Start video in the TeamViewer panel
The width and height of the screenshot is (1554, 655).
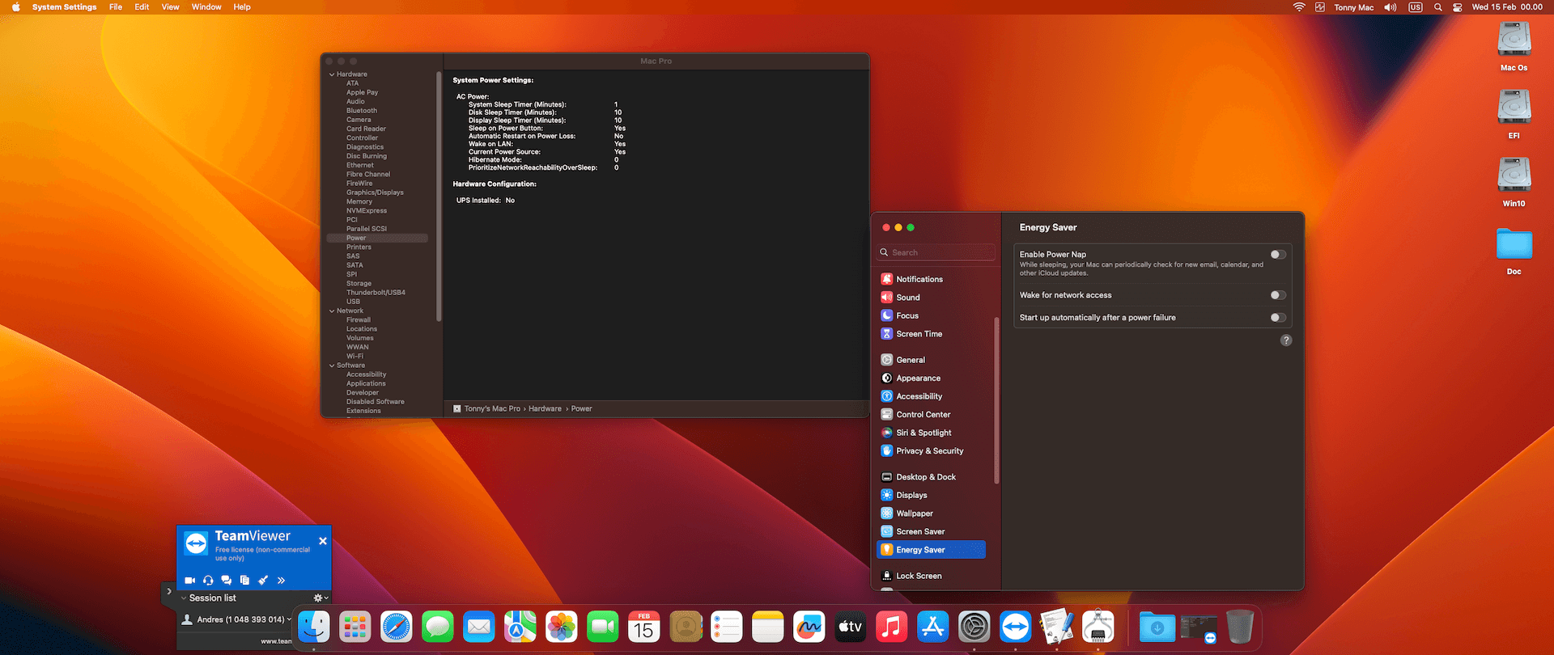point(190,581)
